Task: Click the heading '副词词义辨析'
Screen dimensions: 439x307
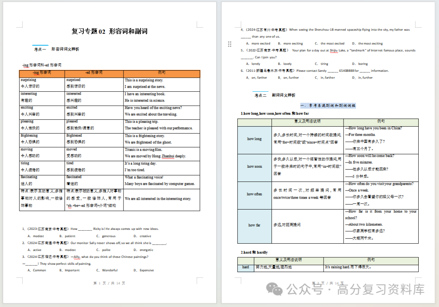Action: (284, 95)
